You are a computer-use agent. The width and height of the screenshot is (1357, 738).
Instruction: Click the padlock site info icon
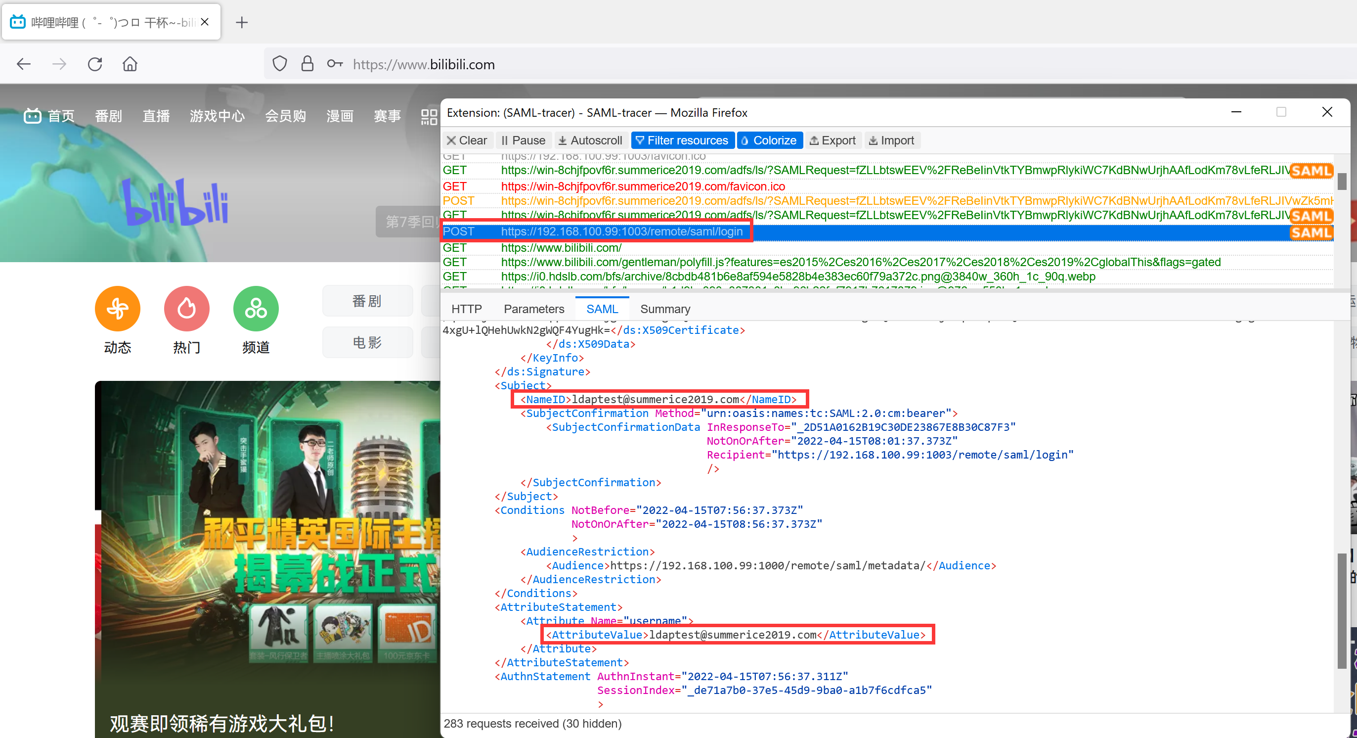(307, 64)
